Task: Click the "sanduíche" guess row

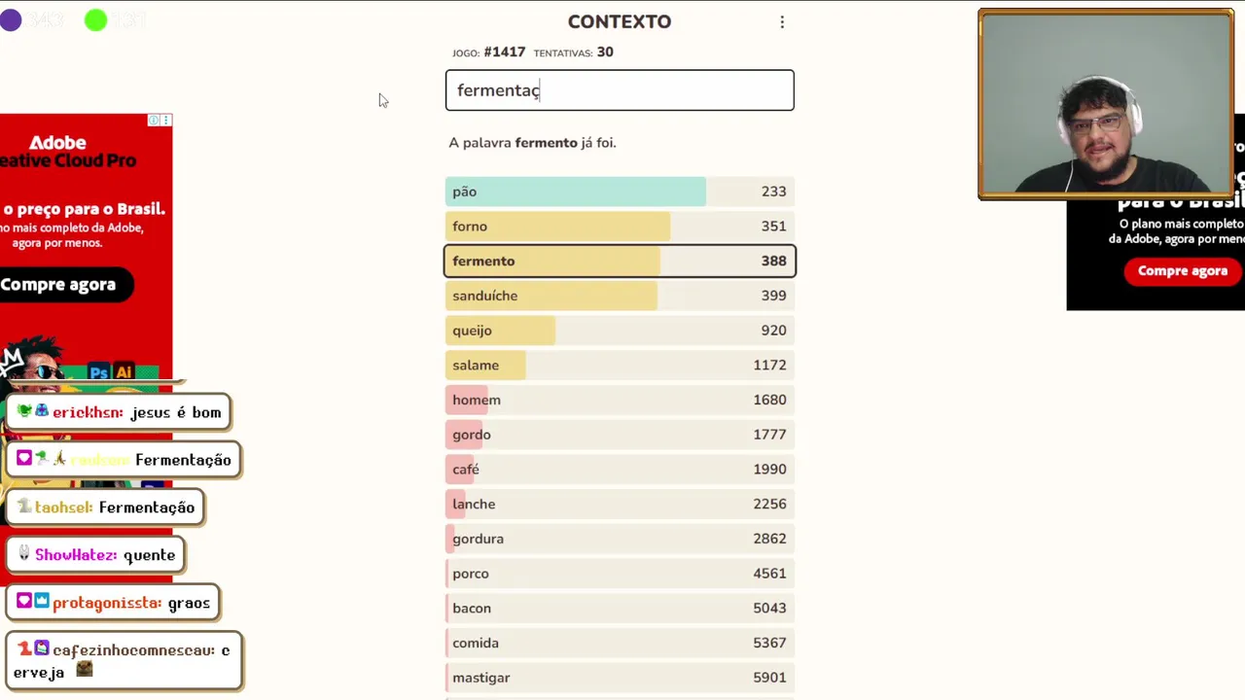Action: pyautogui.click(x=620, y=296)
